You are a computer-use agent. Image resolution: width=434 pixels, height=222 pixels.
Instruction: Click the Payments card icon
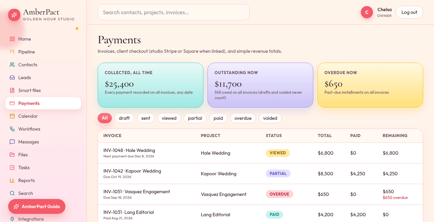(12, 103)
